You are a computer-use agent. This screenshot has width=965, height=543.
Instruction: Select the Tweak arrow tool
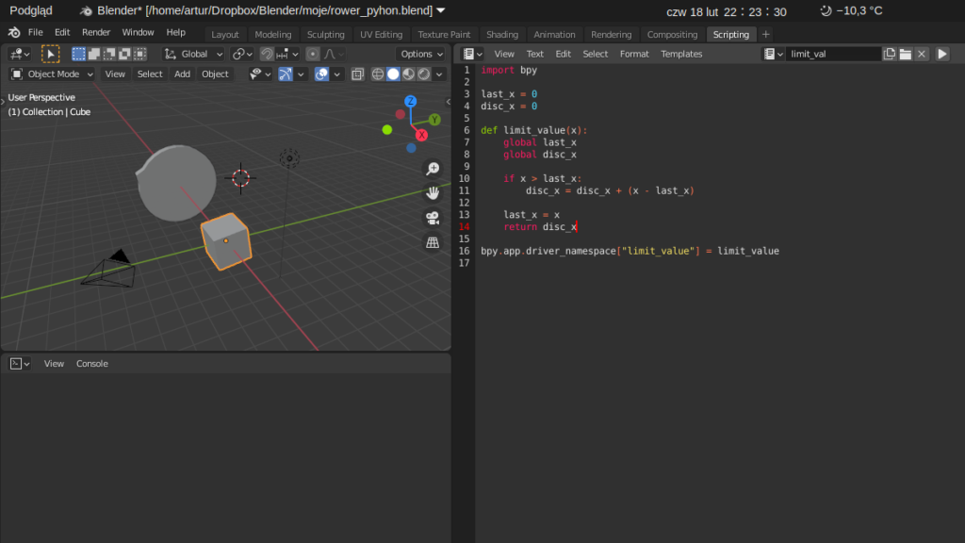pos(51,54)
